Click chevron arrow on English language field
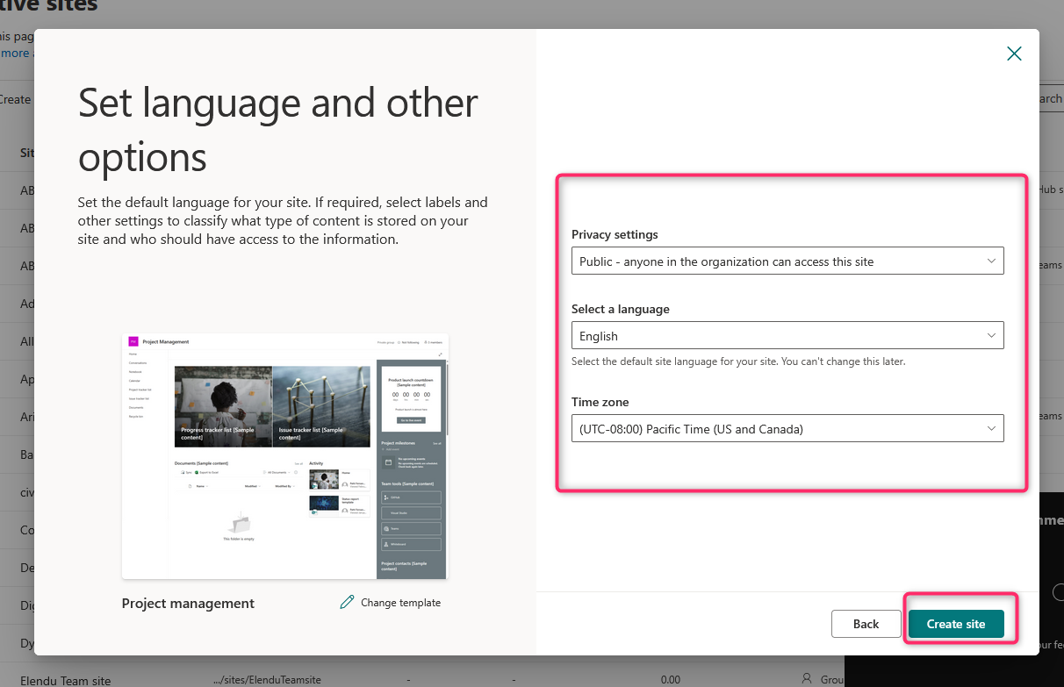 [991, 336]
